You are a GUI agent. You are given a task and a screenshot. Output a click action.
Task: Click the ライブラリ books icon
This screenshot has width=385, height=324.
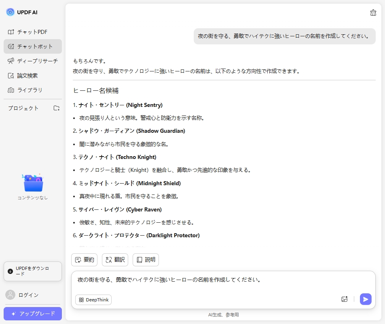click(11, 90)
